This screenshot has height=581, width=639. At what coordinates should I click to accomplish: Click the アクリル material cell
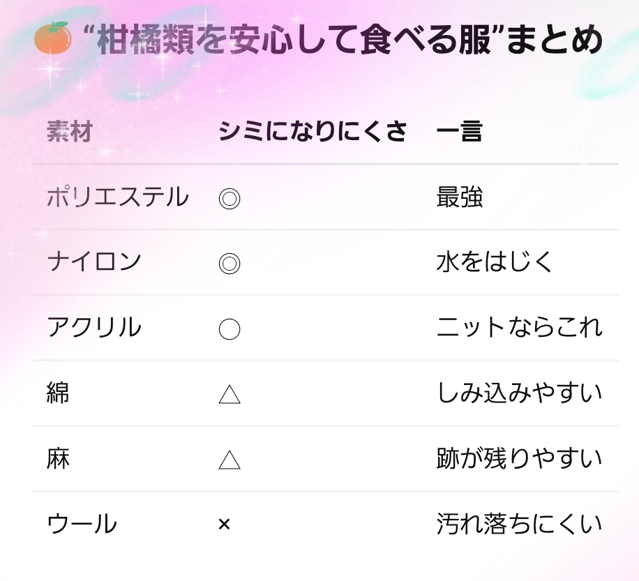[94, 328]
